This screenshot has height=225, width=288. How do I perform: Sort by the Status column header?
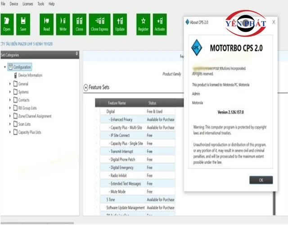click(x=161, y=103)
